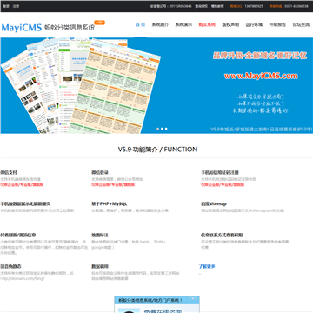Open the 系统演示 menu item
Viewport: 313px width, 313px height.
pyautogui.click(x=183, y=24)
